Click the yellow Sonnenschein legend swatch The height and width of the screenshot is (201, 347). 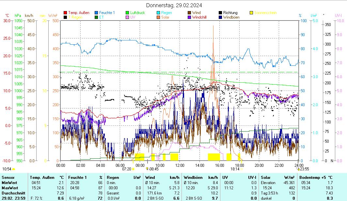[x=251, y=13]
